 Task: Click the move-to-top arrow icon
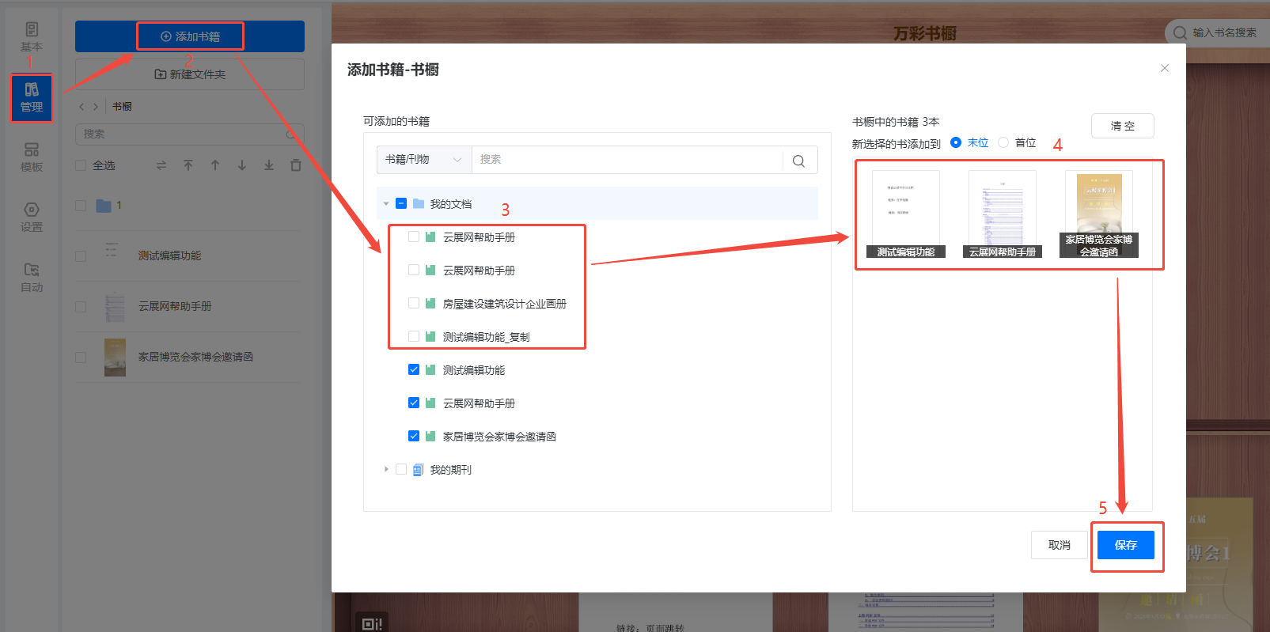(188, 165)
